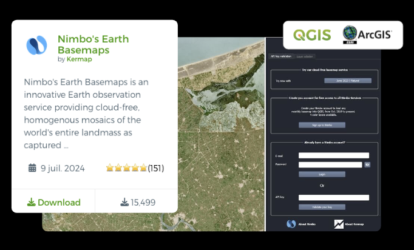Open the Nimbo's Earth Basemaps title link

coord(93,44)
